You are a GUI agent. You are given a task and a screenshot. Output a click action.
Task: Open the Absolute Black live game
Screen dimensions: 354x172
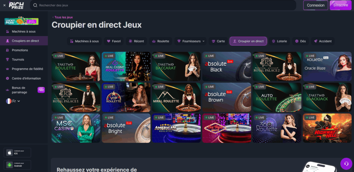[x=226, y=66]
